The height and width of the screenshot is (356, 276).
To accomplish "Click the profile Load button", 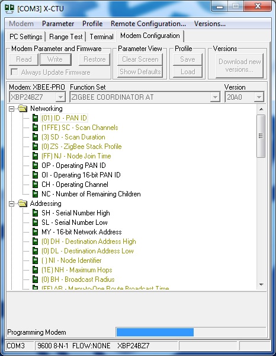I will (188, 72).
